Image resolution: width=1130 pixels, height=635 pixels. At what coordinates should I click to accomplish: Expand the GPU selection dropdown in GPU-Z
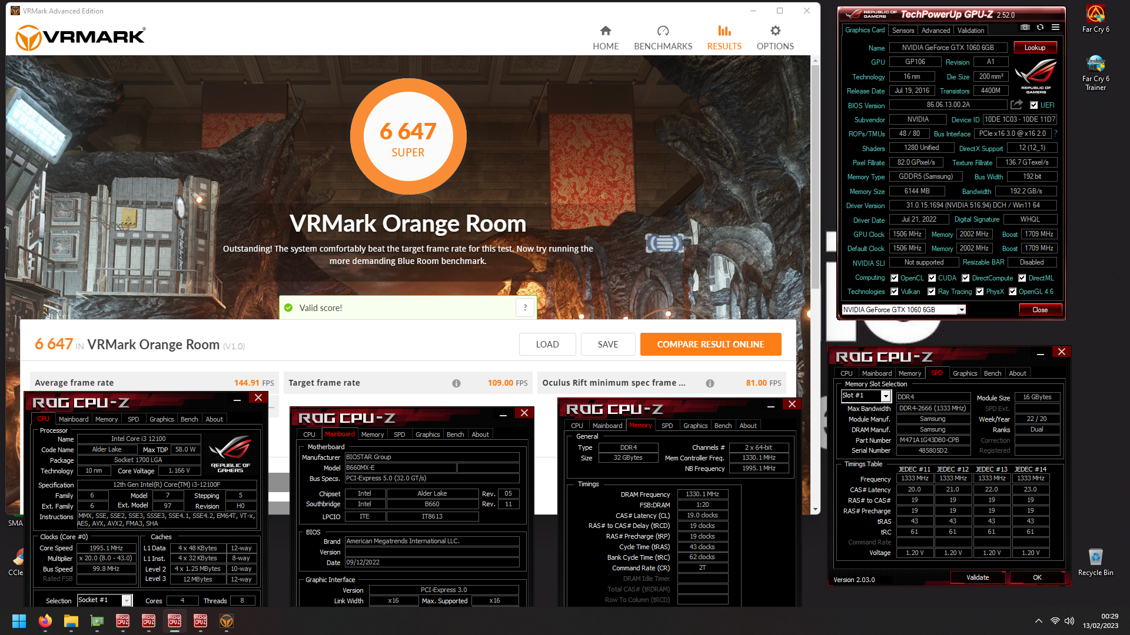(x=962, y=310)
